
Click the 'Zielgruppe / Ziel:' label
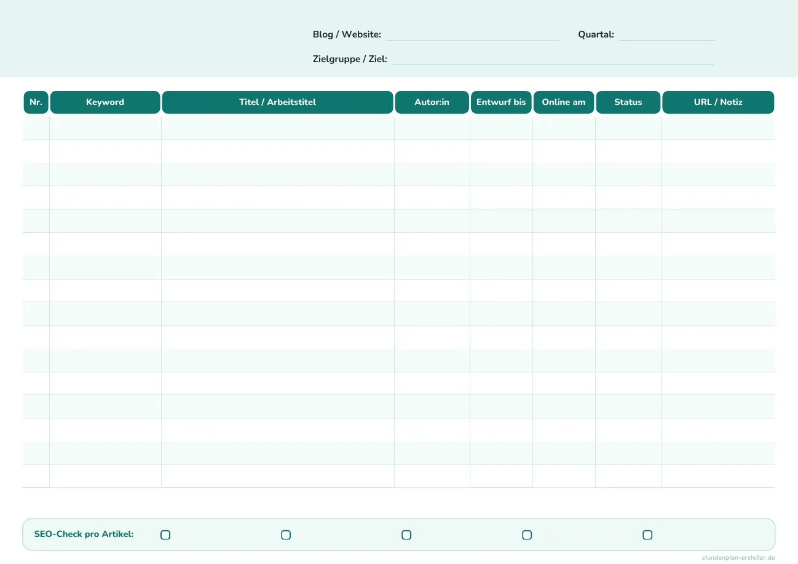coord(350,59)
